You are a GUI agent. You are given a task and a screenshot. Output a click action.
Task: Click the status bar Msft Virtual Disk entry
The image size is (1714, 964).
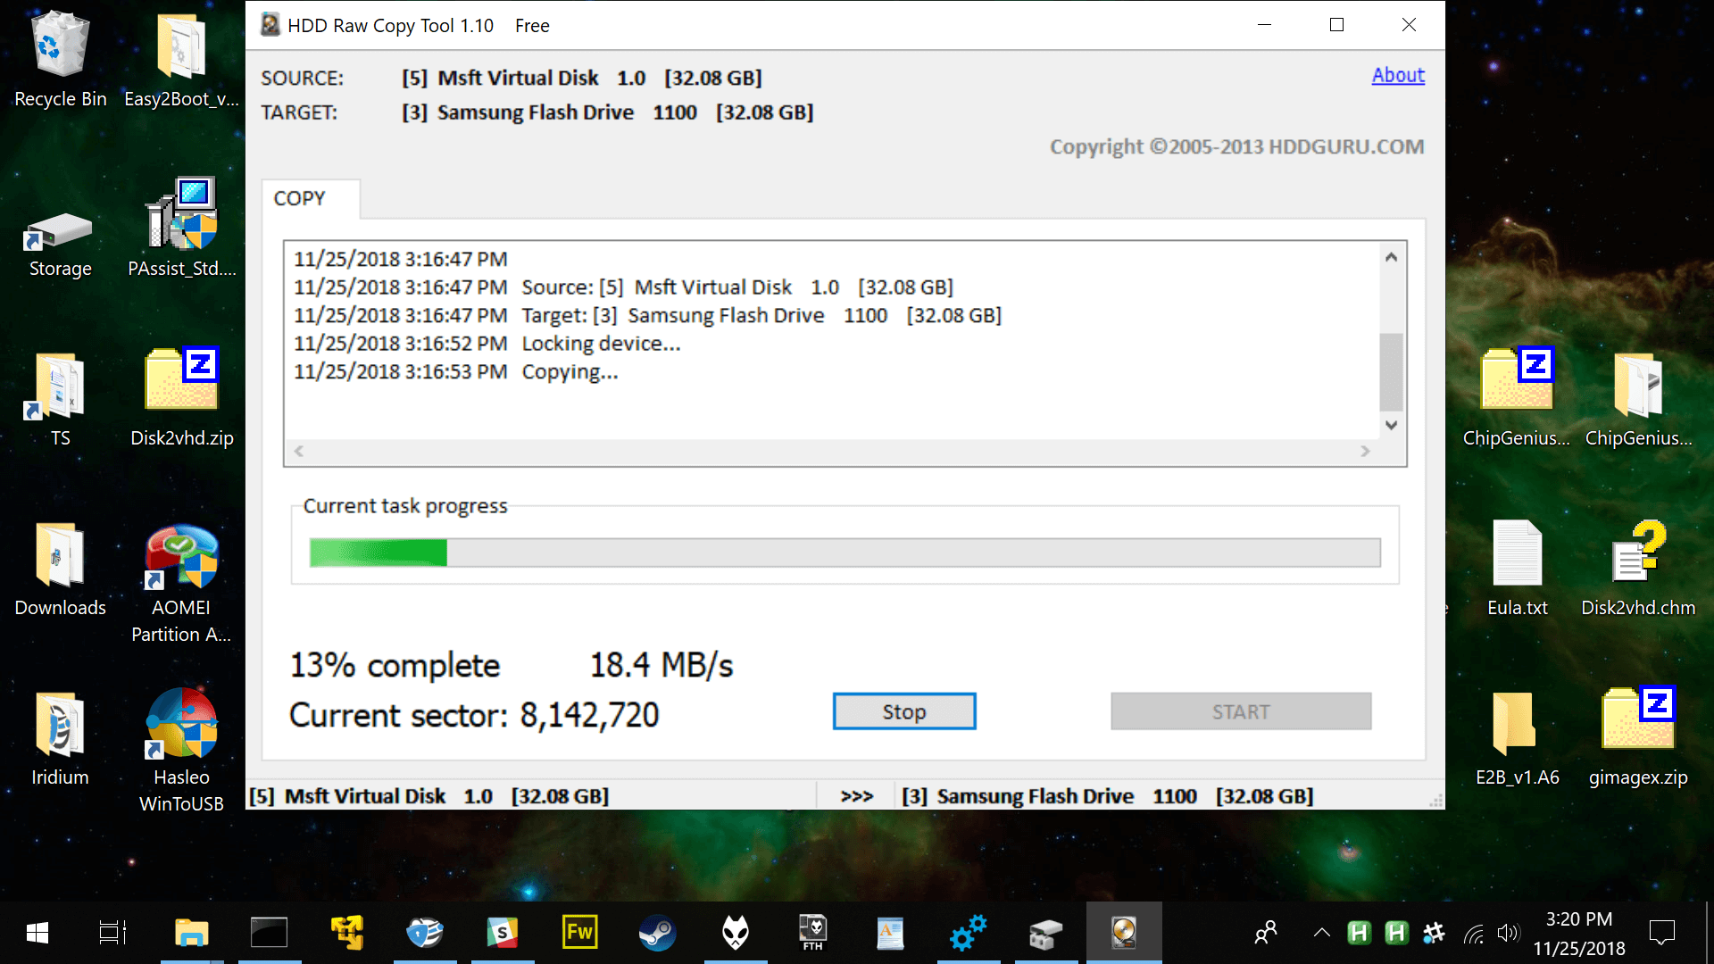[428, 795]
